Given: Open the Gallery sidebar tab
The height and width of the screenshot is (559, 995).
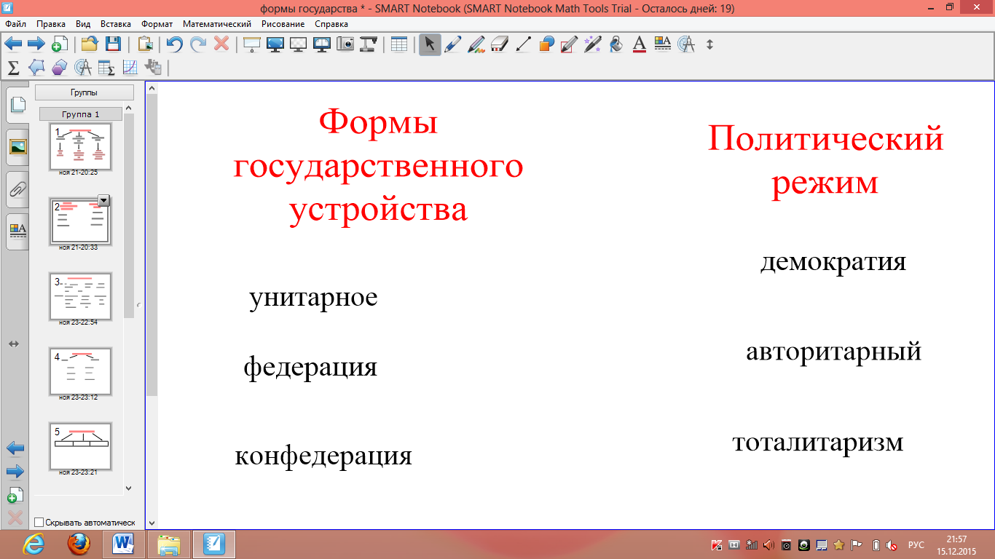Looking at the screenshot, I should click(x=17, y=146).
